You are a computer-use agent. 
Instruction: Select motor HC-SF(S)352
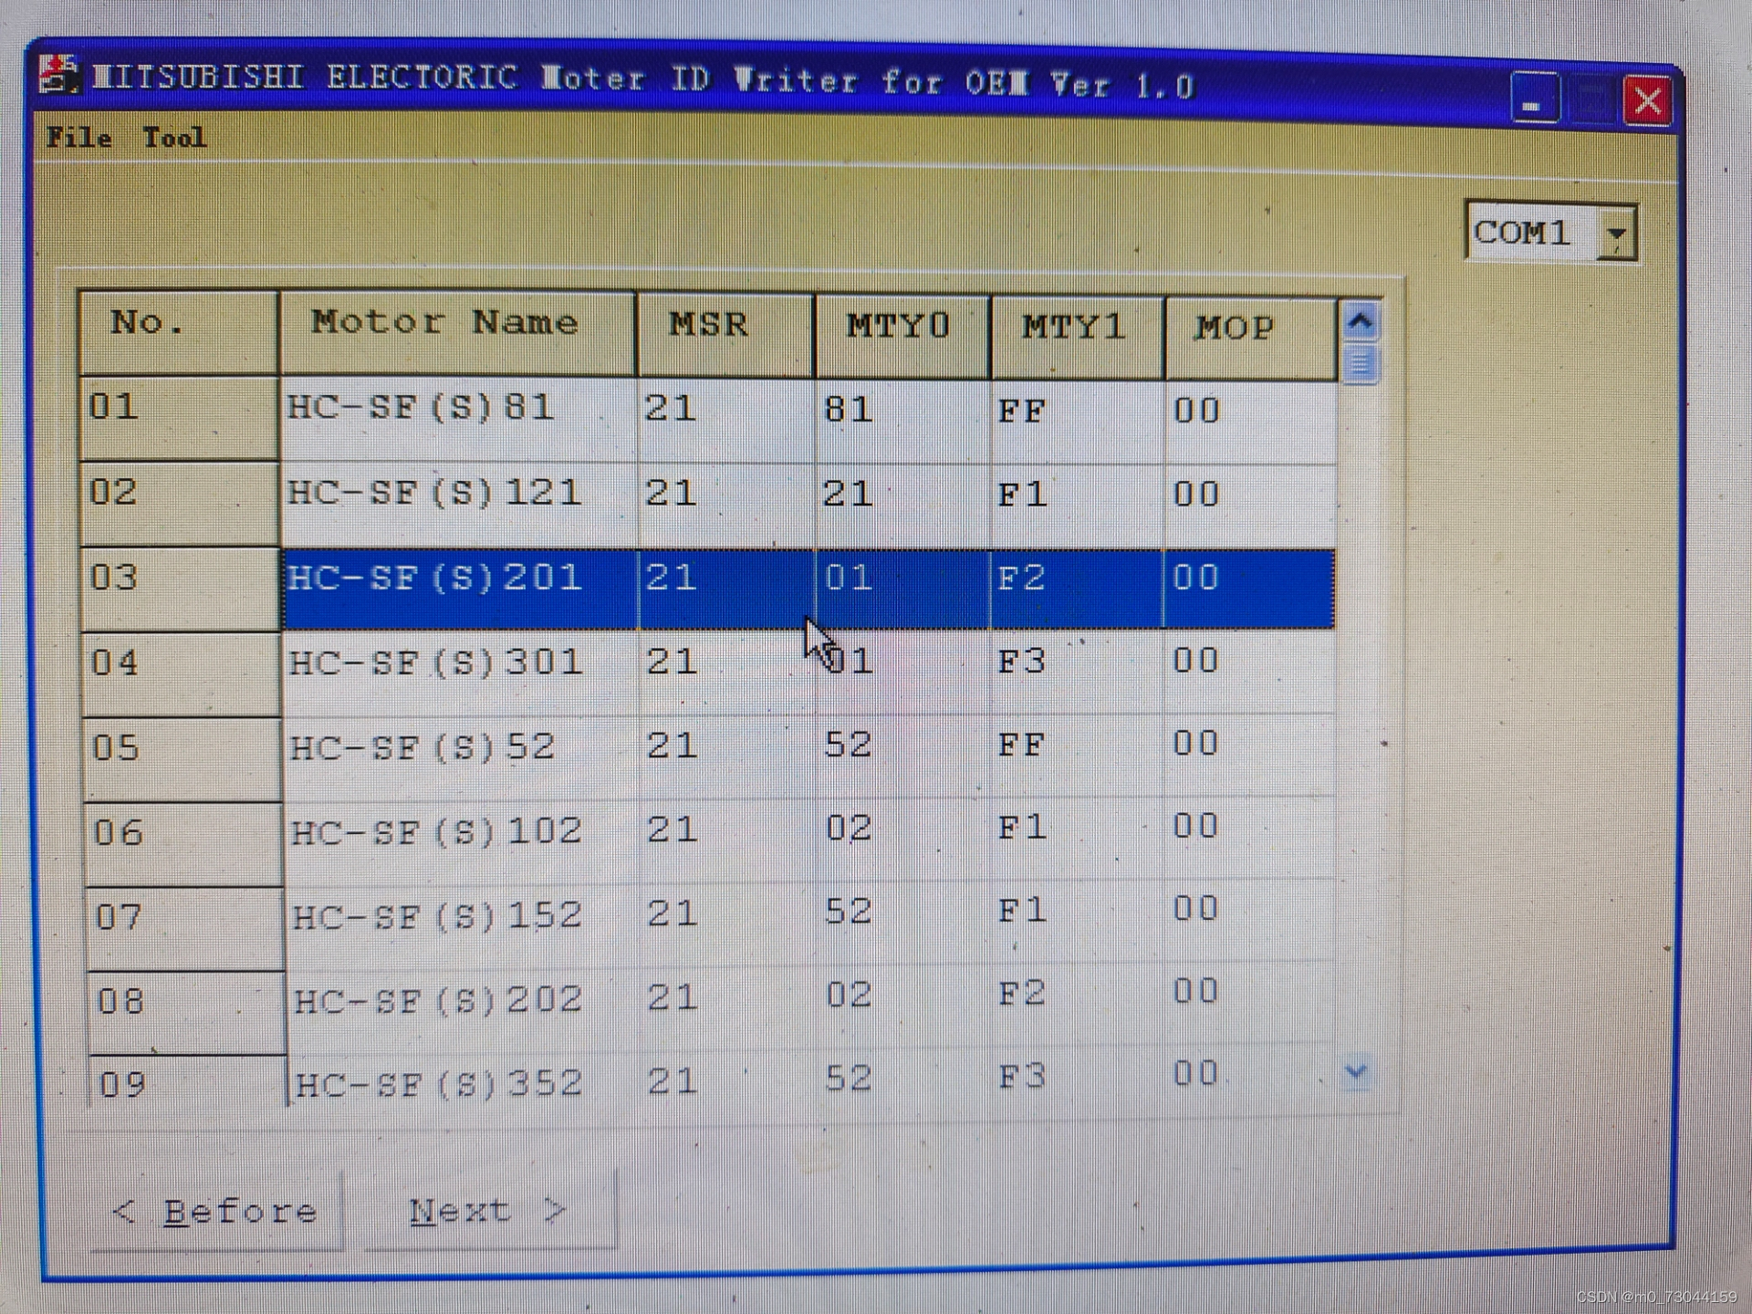[465, 1078]
